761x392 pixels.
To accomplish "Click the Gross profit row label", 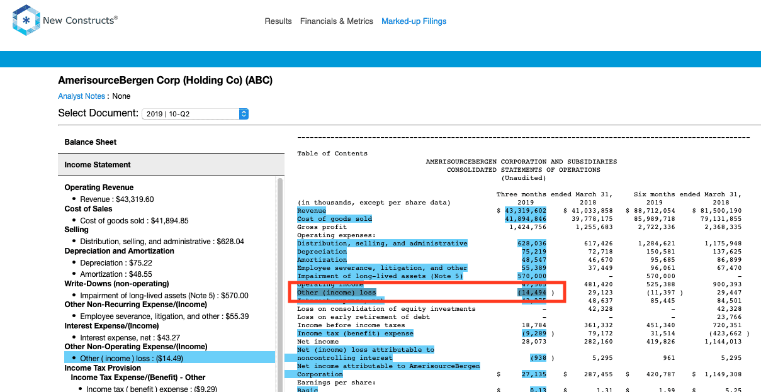I will [x=322, y=227].
